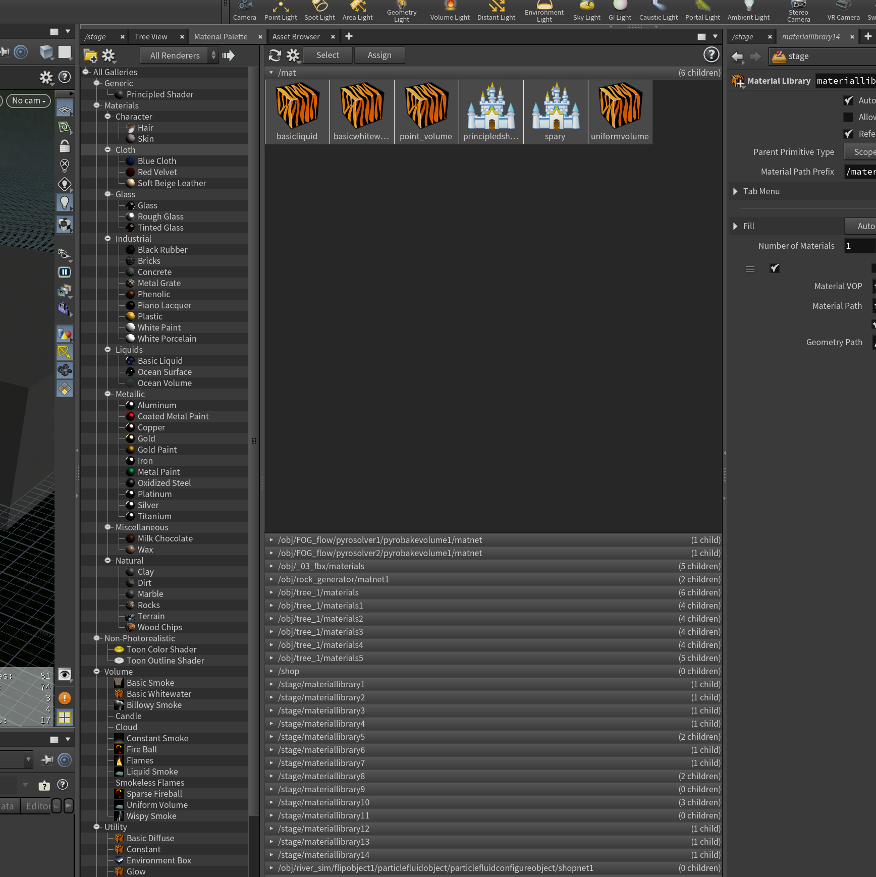Viewport: 876px width, 877px height.
Task: Toggle the first Auto checkbox in Material Library
Action: (849, 100)
